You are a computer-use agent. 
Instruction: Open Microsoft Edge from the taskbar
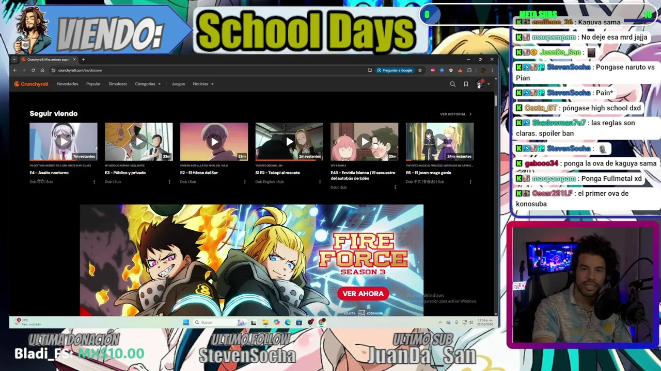(288, 323)
